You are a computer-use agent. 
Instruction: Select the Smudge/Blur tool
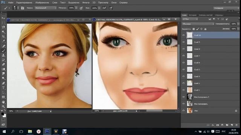(3, 74)
